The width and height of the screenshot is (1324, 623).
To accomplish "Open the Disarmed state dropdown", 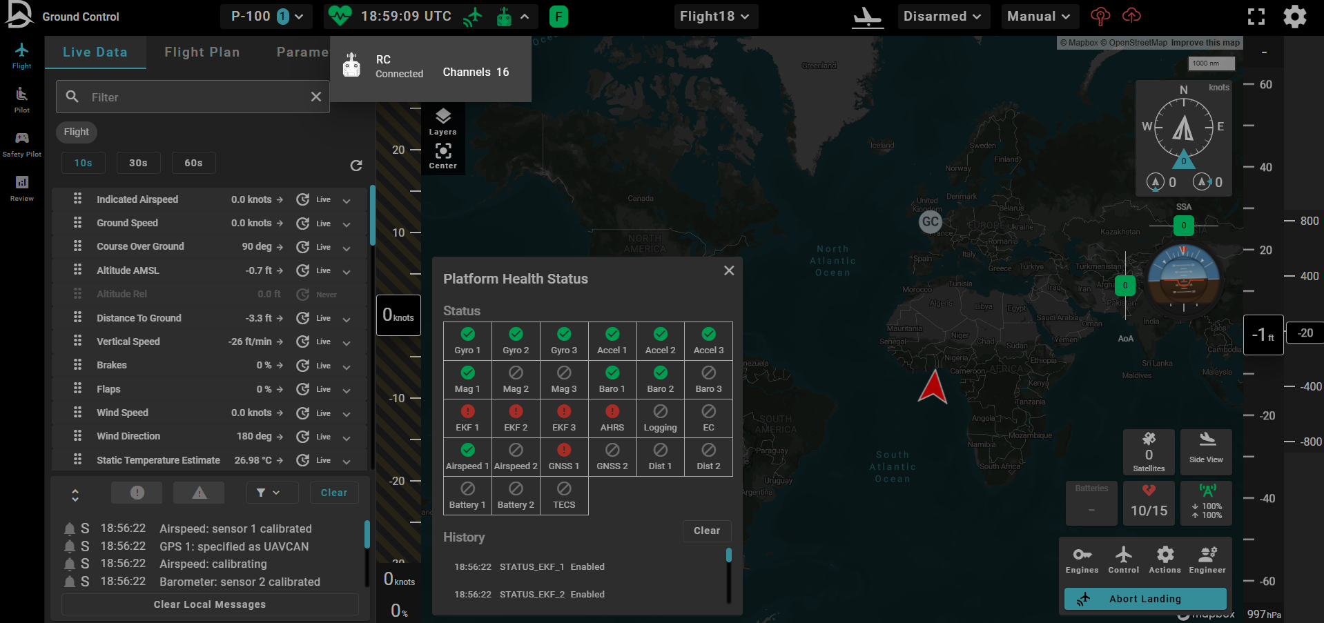I will pos(942,17).
